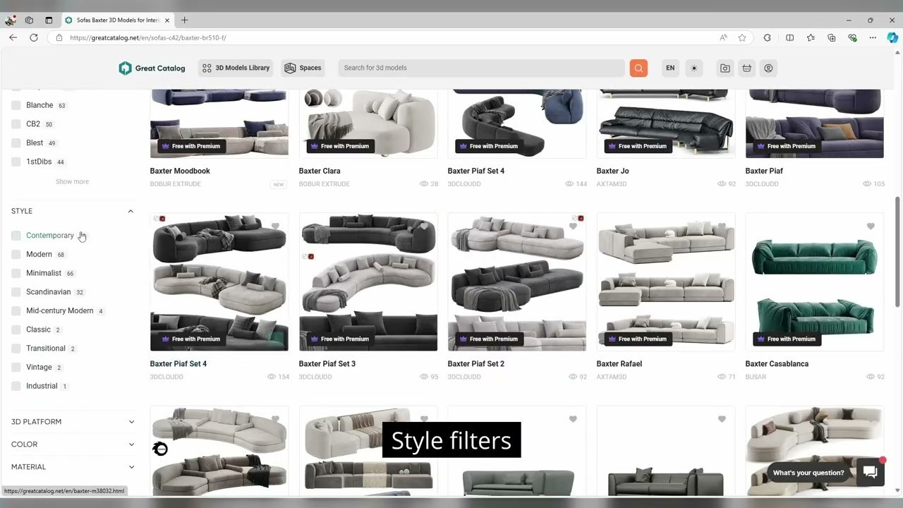The width and height of the screenshot is (903, 508).
Task: Click the browser address bar URL
Action: pyautogui.click(x=148, y=37)
